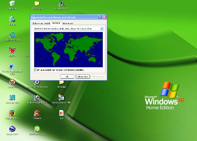Open the yellow folder beside Papierkorb
The width and height of the screenshot is (197, 141).
37,4
